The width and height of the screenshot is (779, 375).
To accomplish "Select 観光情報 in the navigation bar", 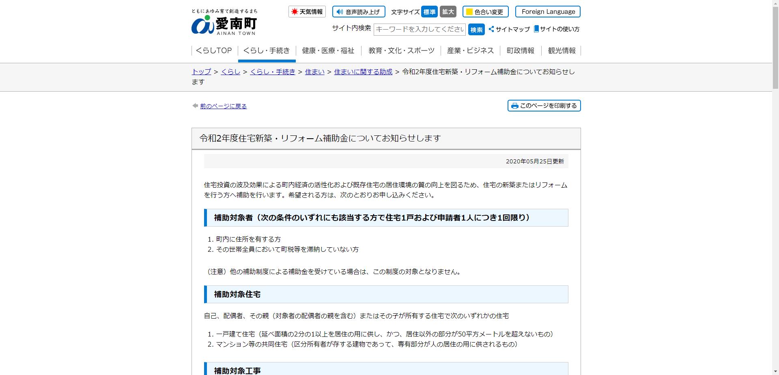I will pyautogui.click(x=562, y=51).
